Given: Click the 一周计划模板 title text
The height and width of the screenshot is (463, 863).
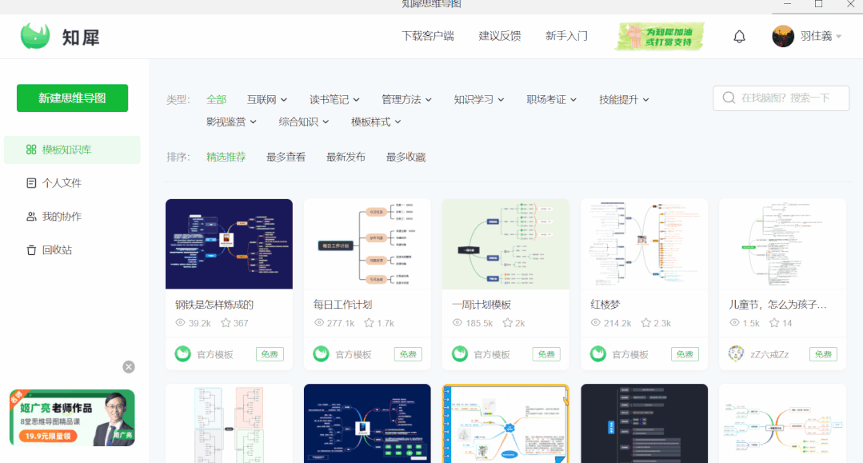Looking at the screenshot, I should 481,305.
